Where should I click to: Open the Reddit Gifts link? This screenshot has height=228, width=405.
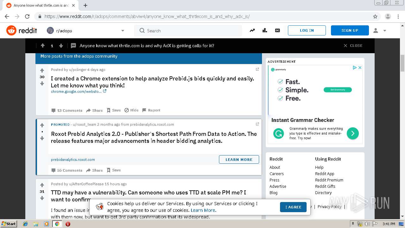[x=325, y=186]
